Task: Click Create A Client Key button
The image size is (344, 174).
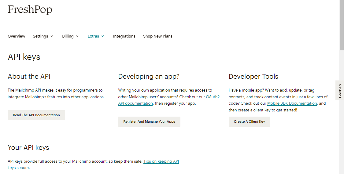Action: [x=250, y=121]
